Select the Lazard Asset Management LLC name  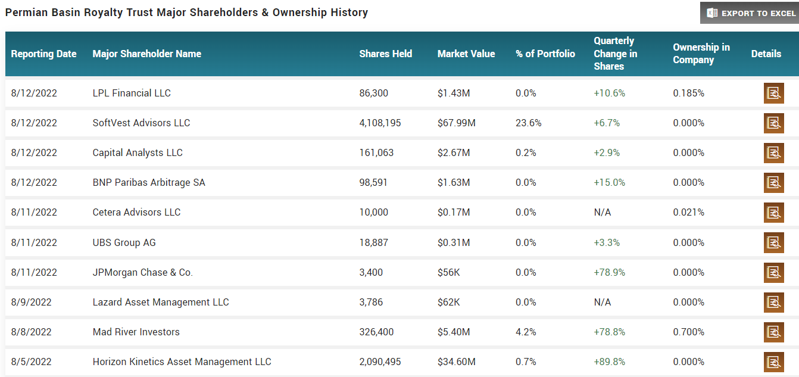(161, 302)
